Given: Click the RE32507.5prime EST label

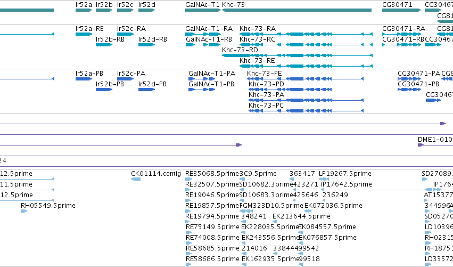Looking at the screenshot, I should (212, 184).
